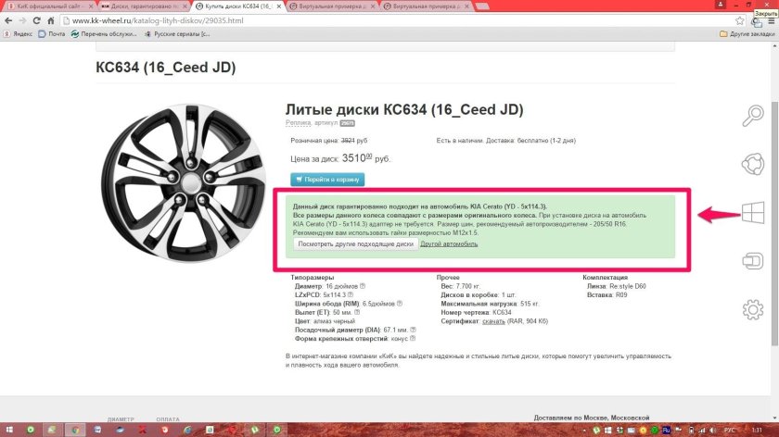This screenshot has width=779, height=437.
Task: Click the address bar URL field
Action: [371, 19]
